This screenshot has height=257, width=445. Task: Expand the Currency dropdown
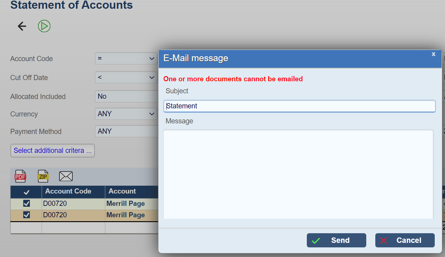point(126,114)
